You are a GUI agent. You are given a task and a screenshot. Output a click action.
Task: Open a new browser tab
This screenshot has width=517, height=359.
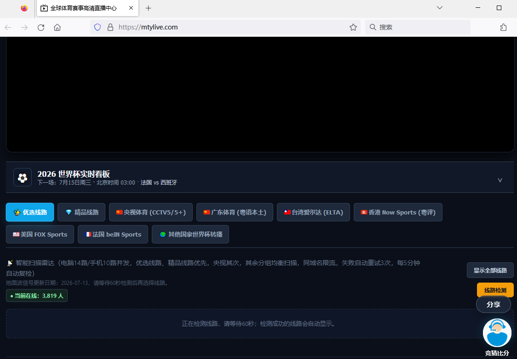click(149, 8)
